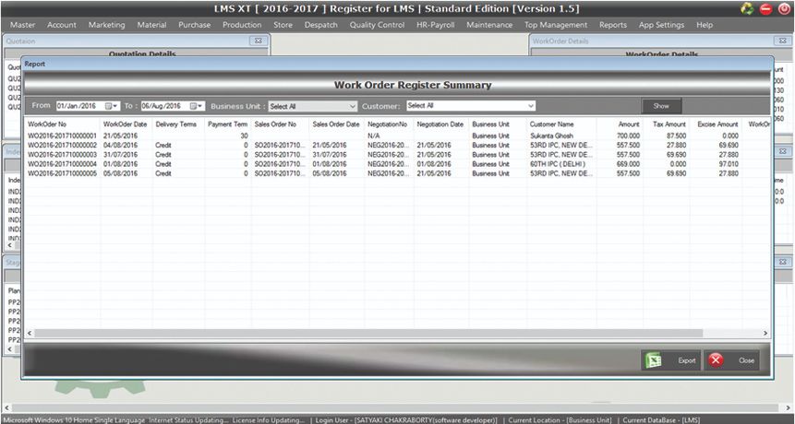The height and width of the screenshot is (424, 795).
Task: Click customer 60TH IPC ( DELHI )
Action: (558, 164)
